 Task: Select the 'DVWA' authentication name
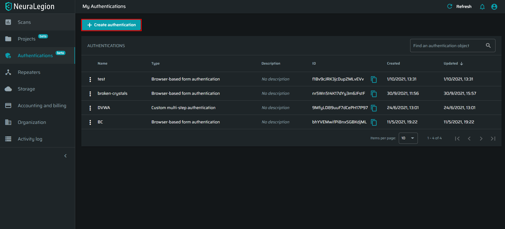click(104, 108)
